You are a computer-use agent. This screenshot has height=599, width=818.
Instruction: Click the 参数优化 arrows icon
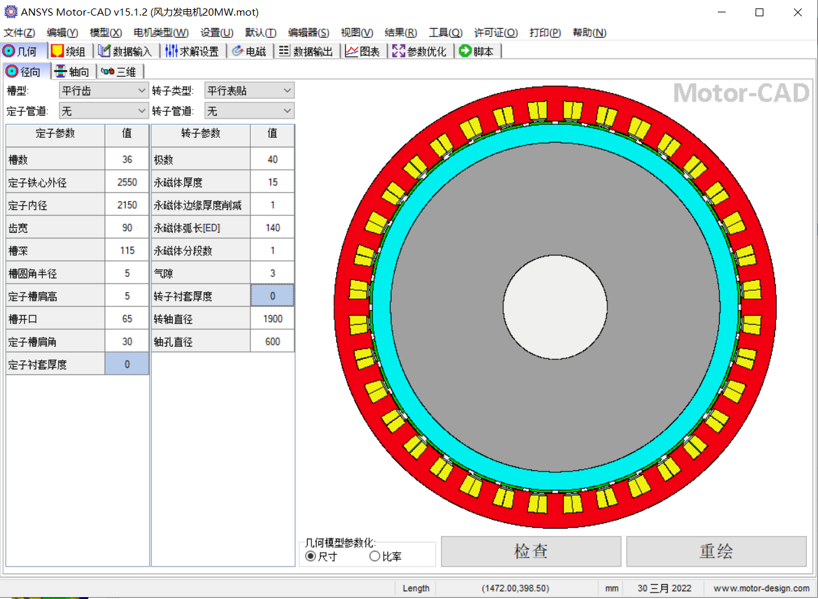(x=399, y=51)
